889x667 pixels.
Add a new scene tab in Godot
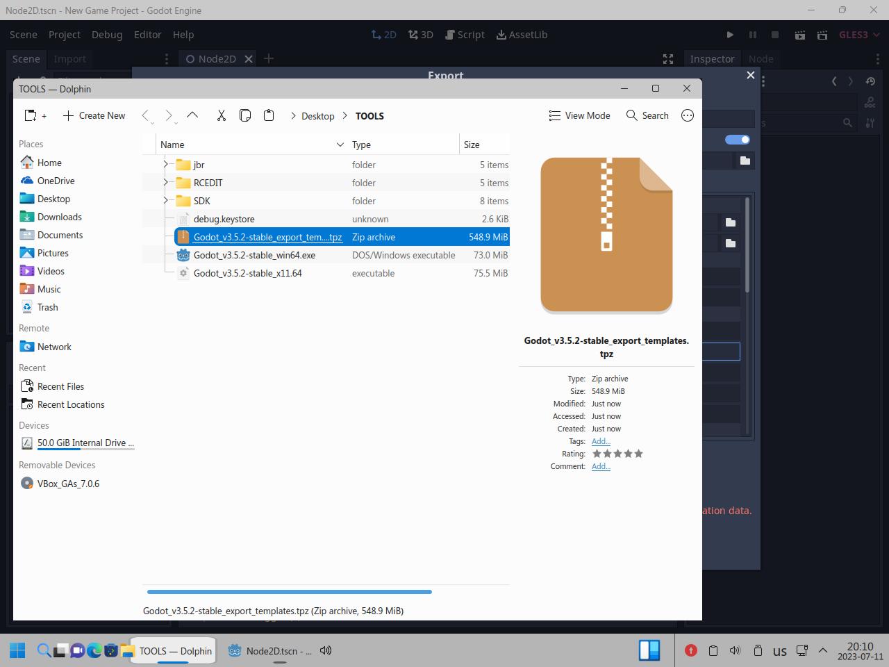coord(269,59)
